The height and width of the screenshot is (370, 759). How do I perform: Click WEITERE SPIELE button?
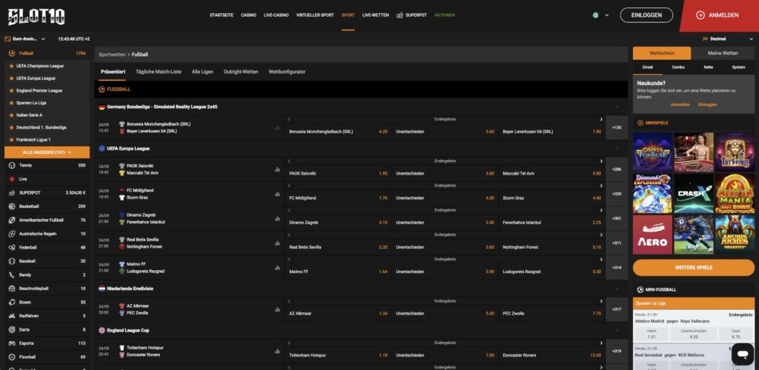point(694,268)
